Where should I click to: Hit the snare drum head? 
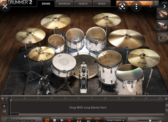click(64, 62)
